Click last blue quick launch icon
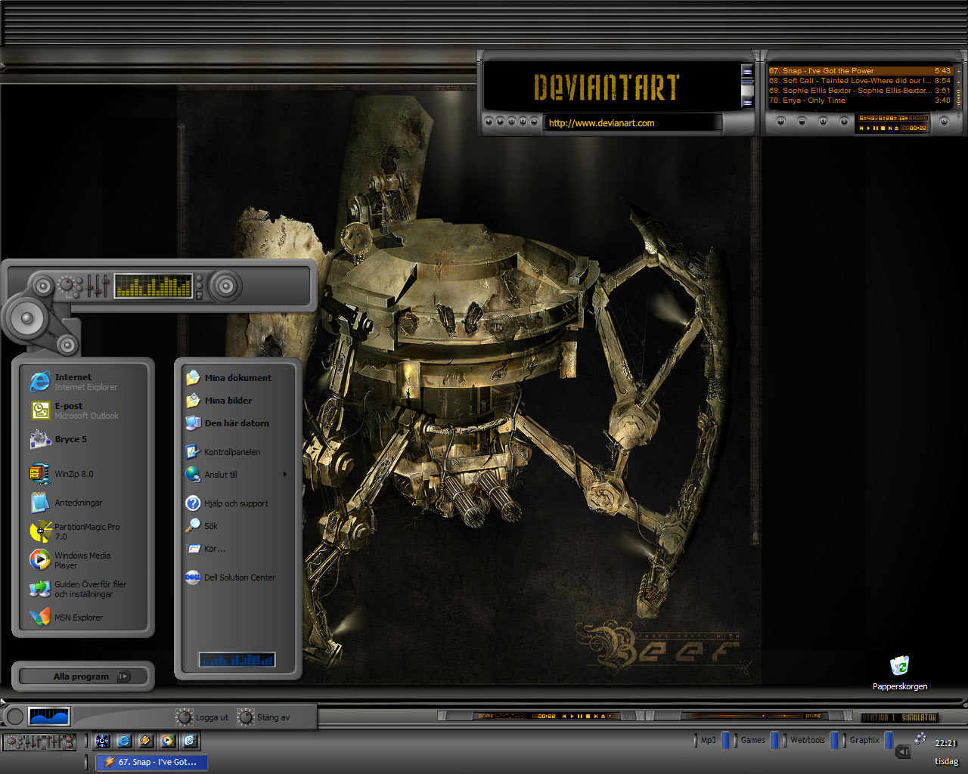Viewport: 968px width, 774px height. (189, 741)
